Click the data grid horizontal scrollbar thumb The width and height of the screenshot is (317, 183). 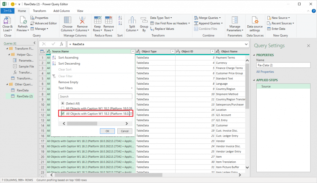(x=109, y=175)
